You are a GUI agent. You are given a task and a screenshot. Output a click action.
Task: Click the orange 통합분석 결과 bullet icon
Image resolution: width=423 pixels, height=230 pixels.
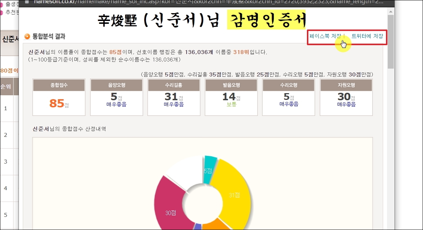click(x=27, y=36)
